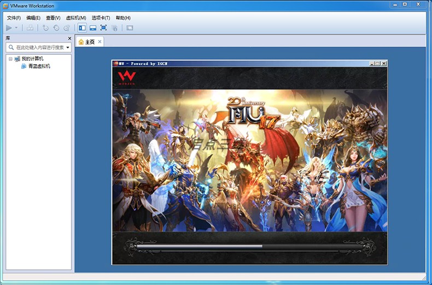Image resolution: width=432 pixels, height=285 pixels.
Task: Click the console view toolbar icon
Action: [130, 27]
